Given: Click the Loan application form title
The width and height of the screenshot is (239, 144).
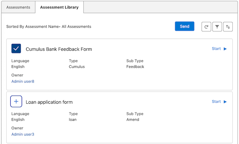Looking at the screenshot, I should [49, 102].
